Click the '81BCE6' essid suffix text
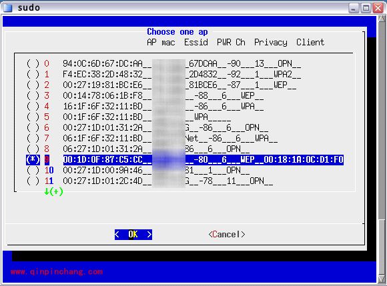 tap(203, 85)
